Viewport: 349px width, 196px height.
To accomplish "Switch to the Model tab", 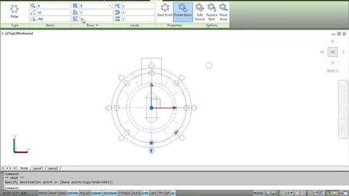I will coord(24,168).
